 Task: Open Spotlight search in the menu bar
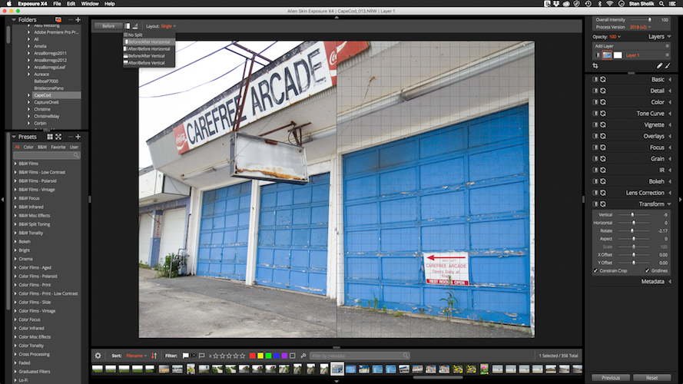661,4
